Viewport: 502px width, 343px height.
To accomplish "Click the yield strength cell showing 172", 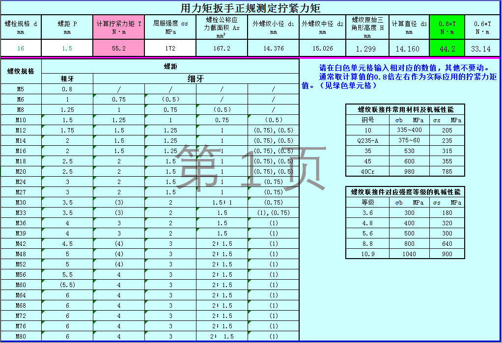I will pyautogui.click(x=170, y=49).
